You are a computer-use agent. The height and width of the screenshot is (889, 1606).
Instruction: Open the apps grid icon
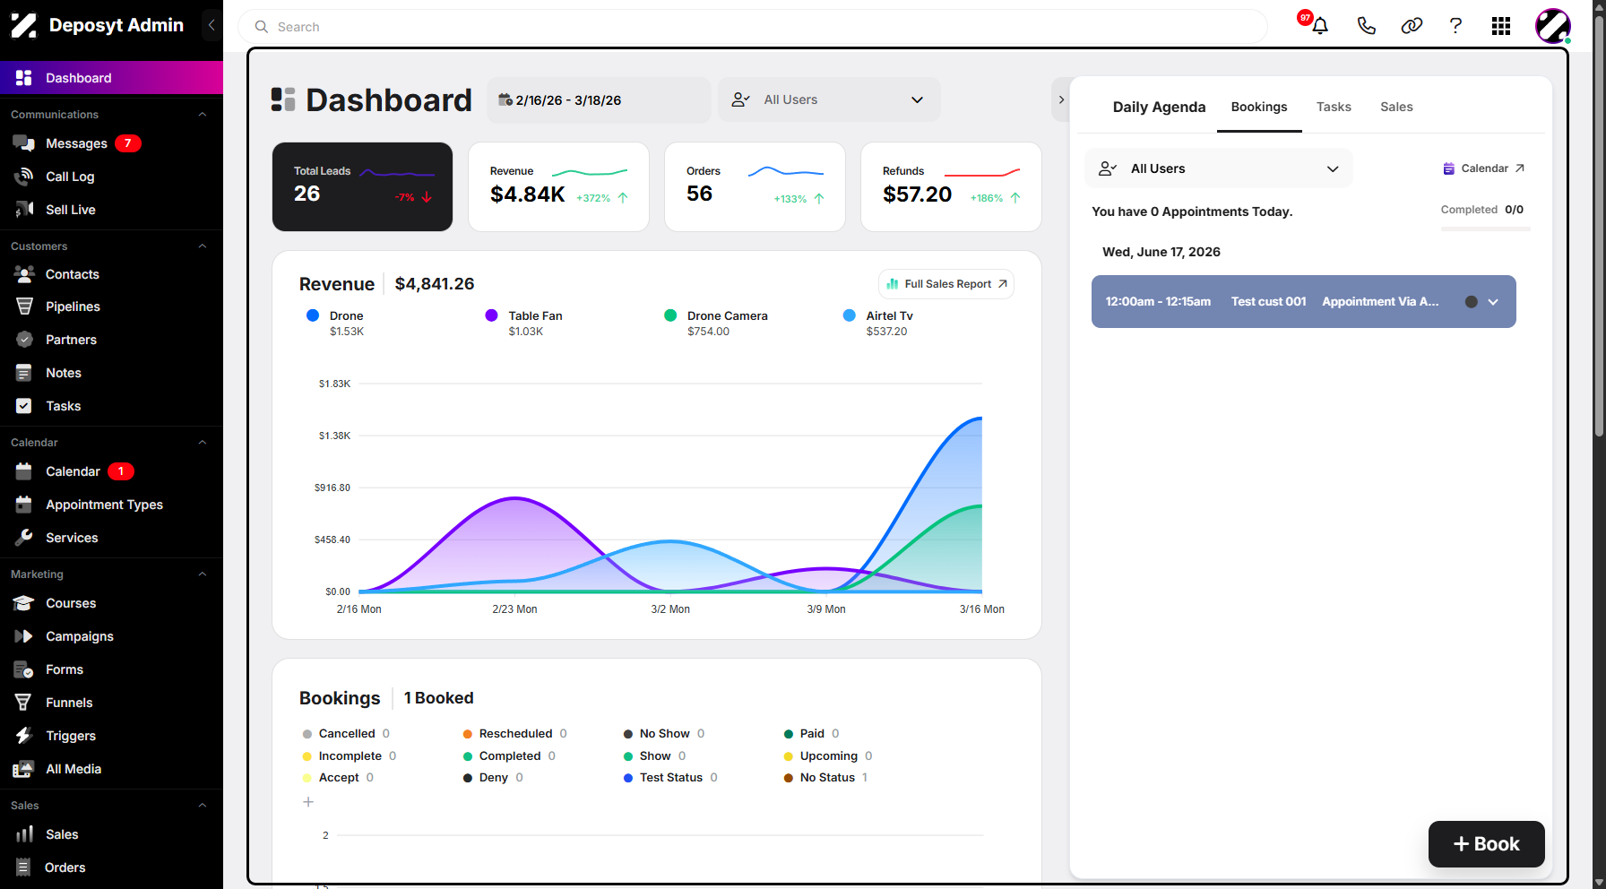click(x=1501, y=26)
